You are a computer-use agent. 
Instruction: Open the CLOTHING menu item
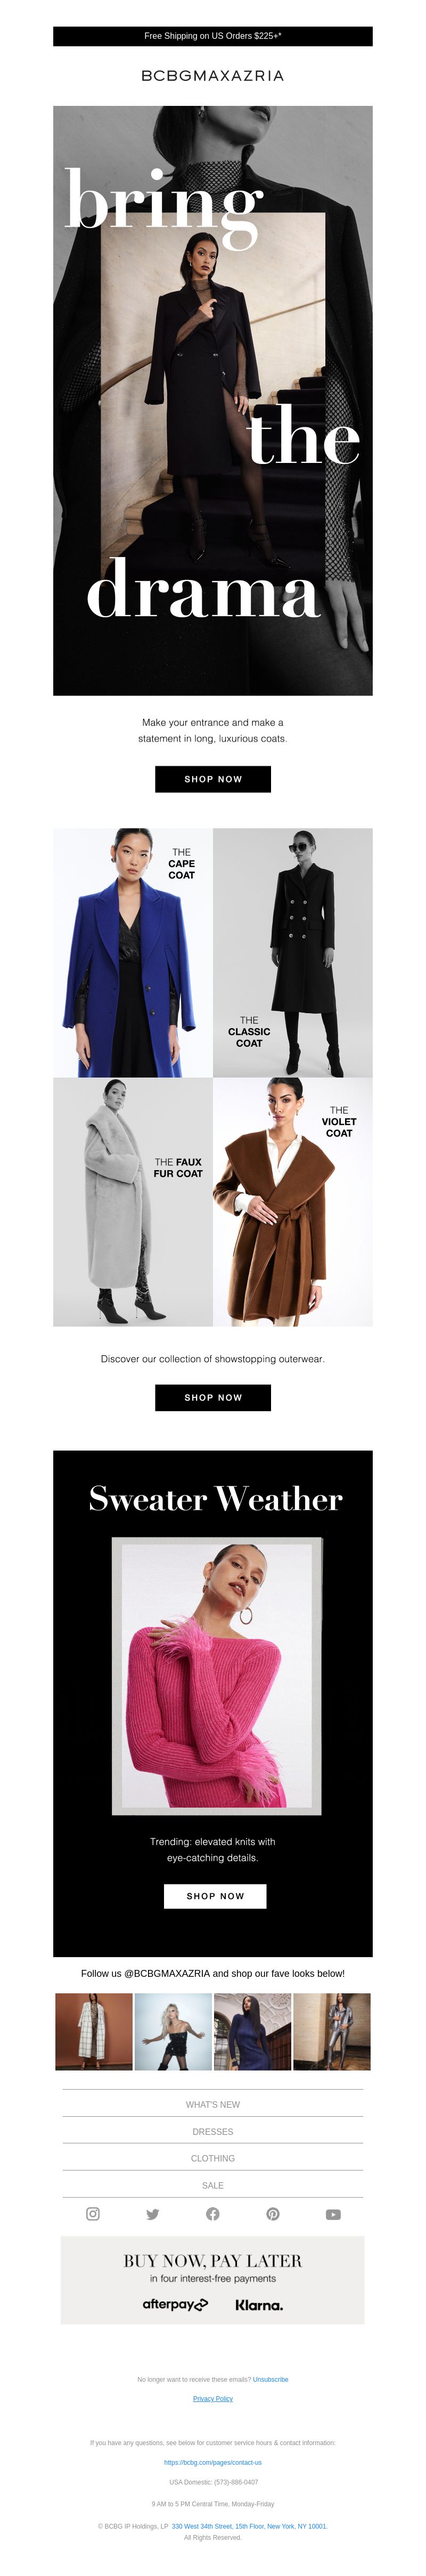[213, 2158]
